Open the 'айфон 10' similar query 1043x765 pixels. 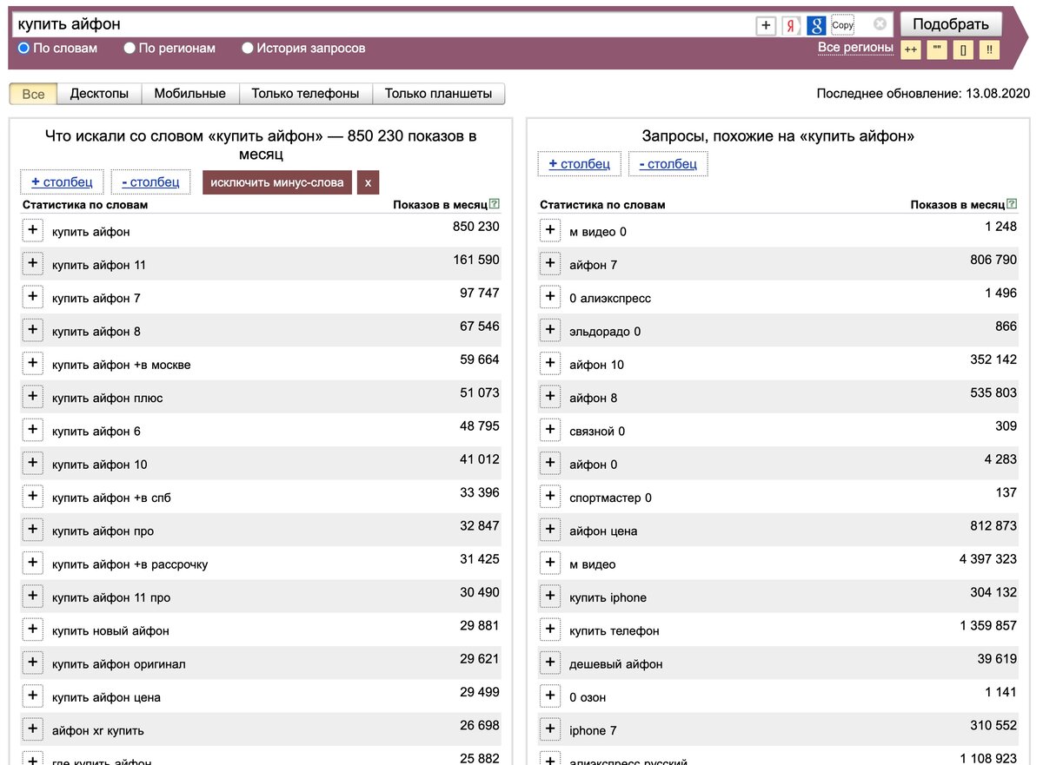click(596, 365)
